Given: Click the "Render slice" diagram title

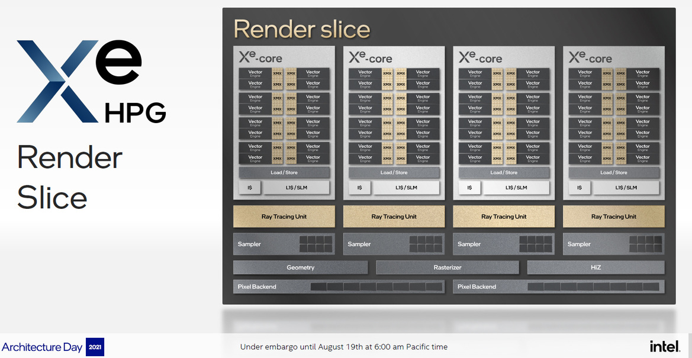Looking at the screenshot, I should tap(302, 29).
